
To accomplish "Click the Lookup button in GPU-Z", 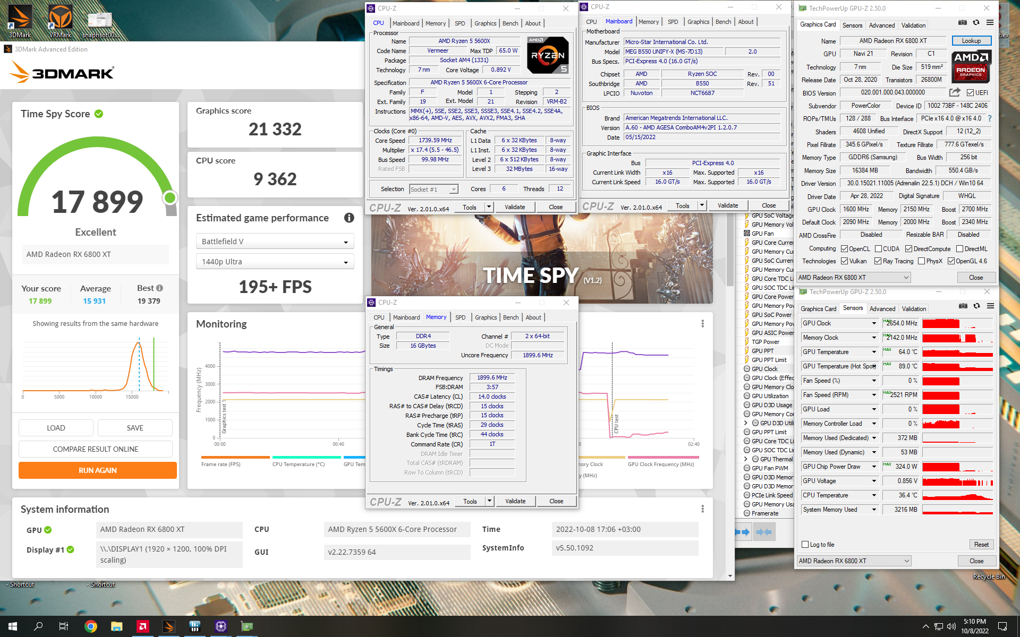I will tap(971, 41).
